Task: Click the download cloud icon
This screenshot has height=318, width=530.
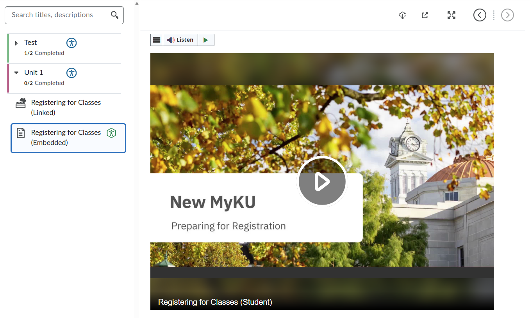Action: pyautogui.click(x=402, y=15)
